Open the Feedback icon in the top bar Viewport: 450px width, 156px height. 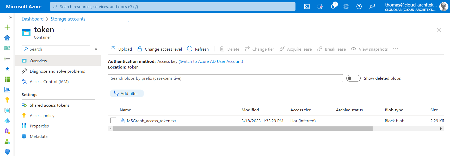coord(372,6)
